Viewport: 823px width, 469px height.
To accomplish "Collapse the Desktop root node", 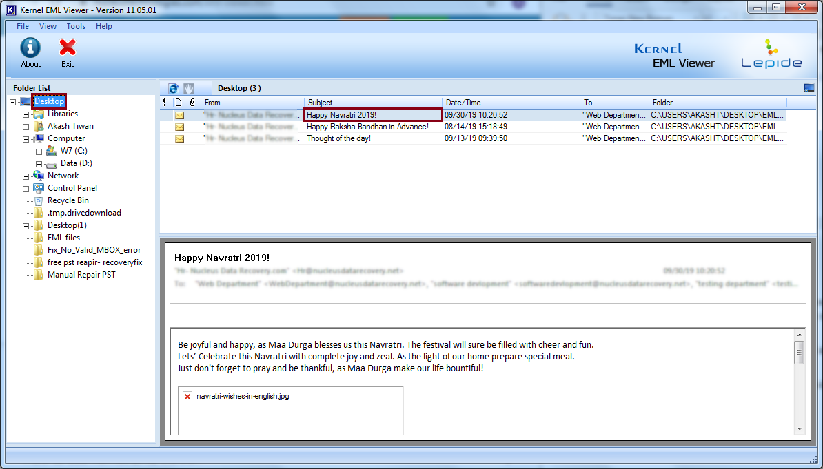I will tap(12, 103).
